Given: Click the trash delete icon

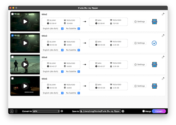Looking at the screenshot, I should 16,111.
